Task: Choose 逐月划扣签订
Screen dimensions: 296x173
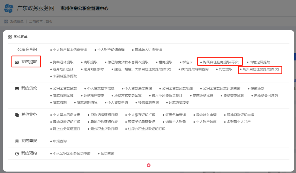Action: pos(63,69)
